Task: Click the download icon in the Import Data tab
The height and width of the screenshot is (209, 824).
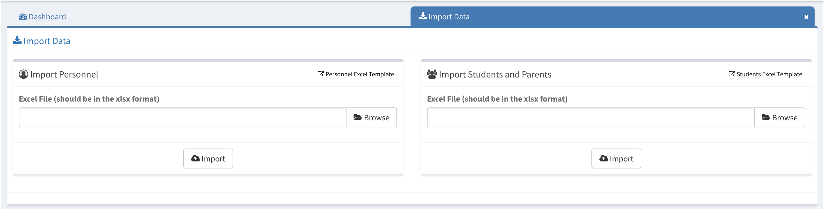Action: (x=423, y=16)
